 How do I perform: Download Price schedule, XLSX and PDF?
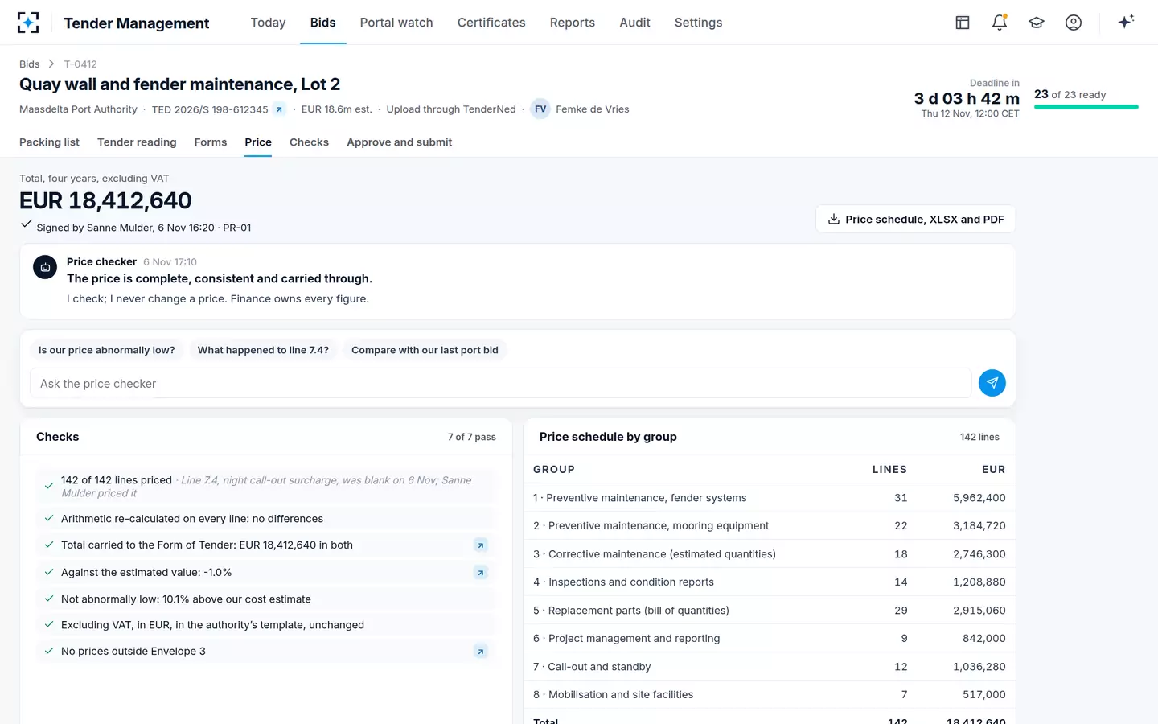[x=916, y=219]
